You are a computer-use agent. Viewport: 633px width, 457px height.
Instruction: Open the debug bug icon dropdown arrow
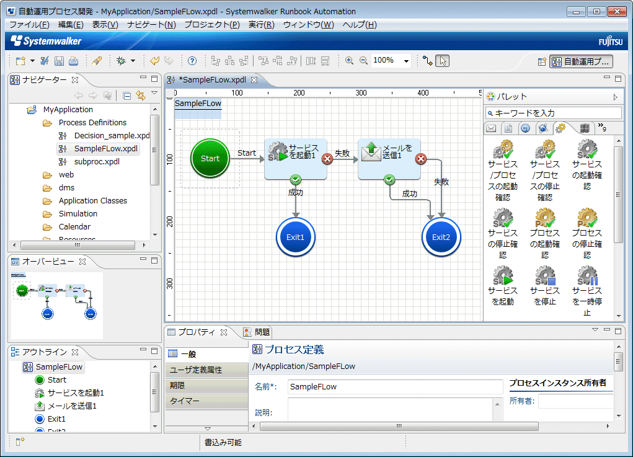133,61
